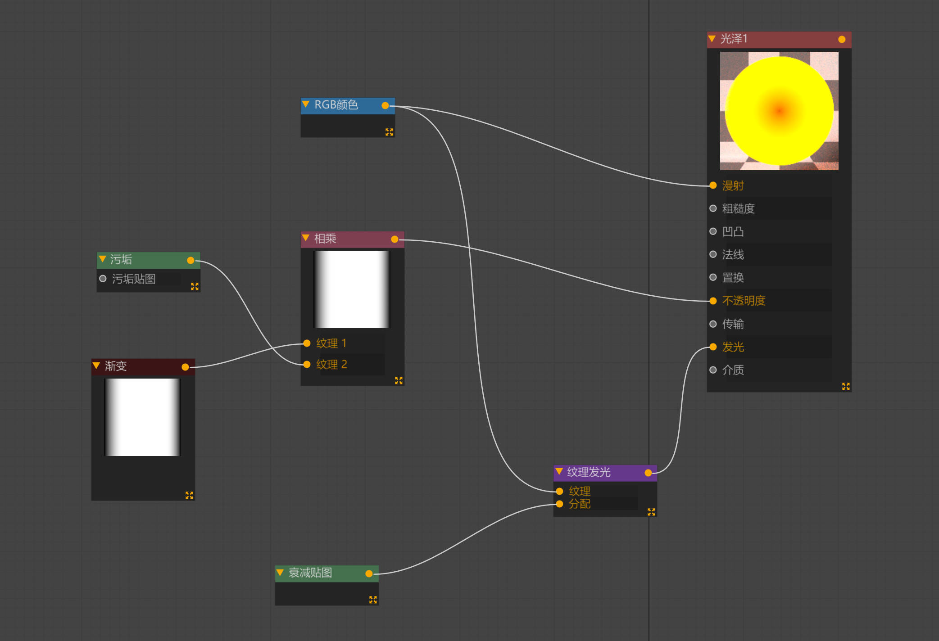Click the 粗糙度 channel label
The height and width of the screenshot is (641, 939).
point(738,208)
